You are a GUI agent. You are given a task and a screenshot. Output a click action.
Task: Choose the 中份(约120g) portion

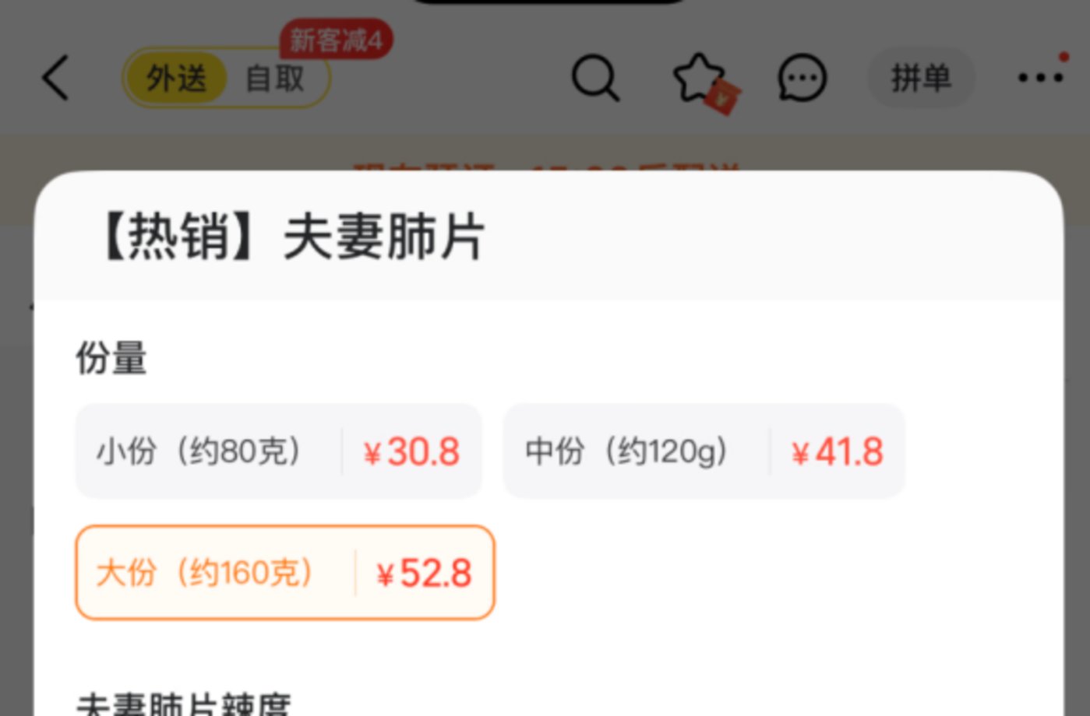click(704, 451)
